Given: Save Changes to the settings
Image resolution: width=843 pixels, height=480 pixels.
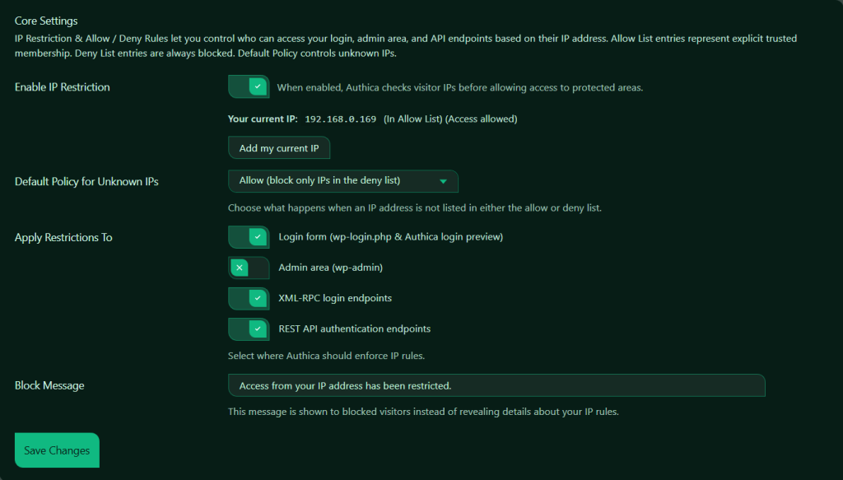Looking at the screenshot, I should [57, 450].
